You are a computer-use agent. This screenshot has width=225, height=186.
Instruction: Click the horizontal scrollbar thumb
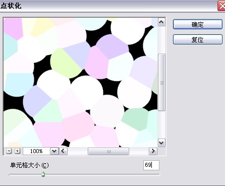(108, 151)
